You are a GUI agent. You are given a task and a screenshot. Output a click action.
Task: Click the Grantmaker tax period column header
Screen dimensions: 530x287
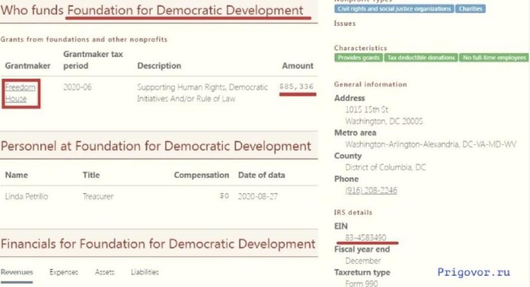[93, 60]
